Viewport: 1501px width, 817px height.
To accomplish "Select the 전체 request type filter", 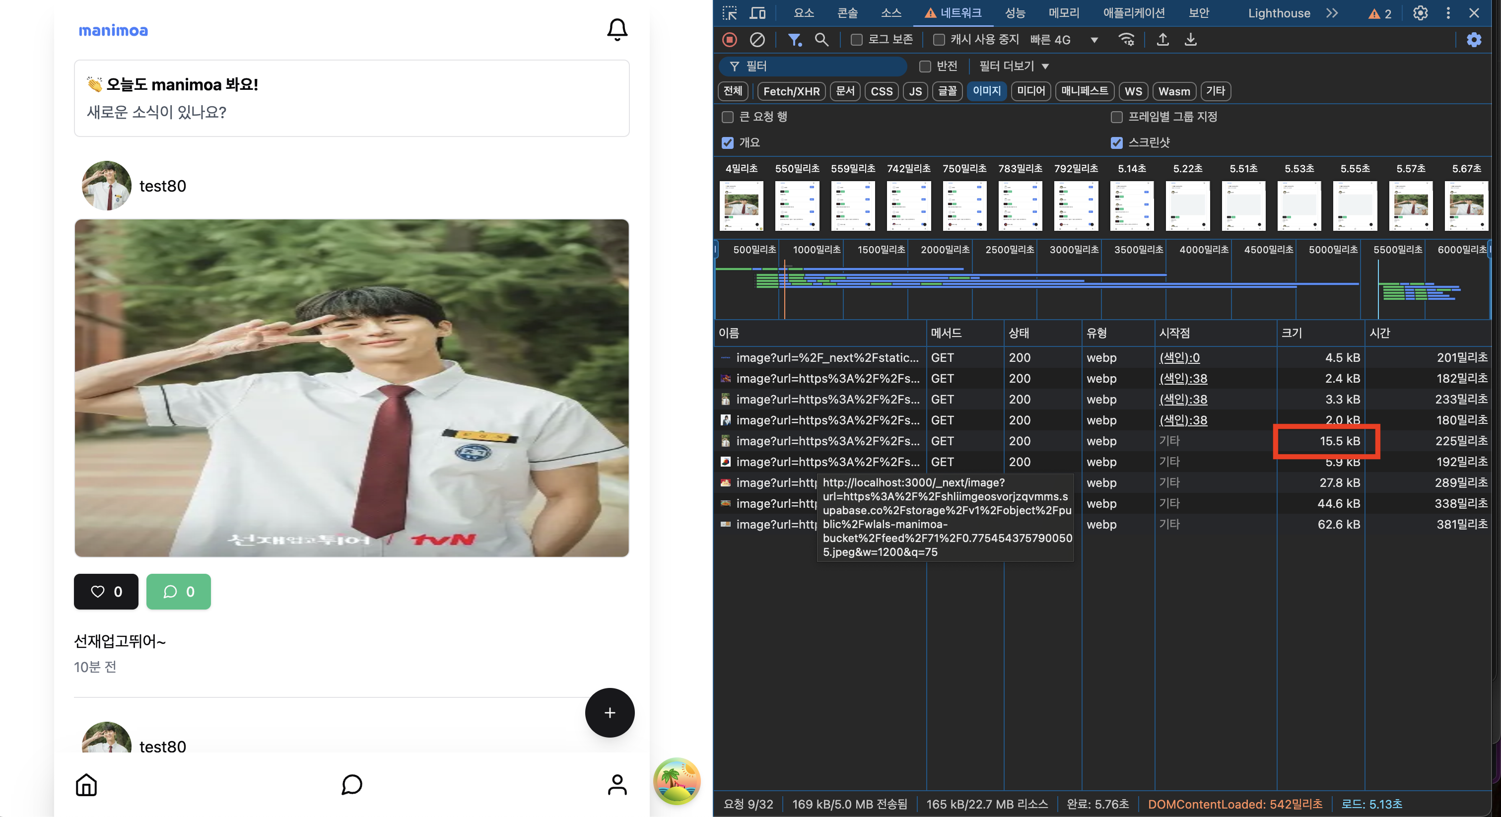I will coord(733,91).
